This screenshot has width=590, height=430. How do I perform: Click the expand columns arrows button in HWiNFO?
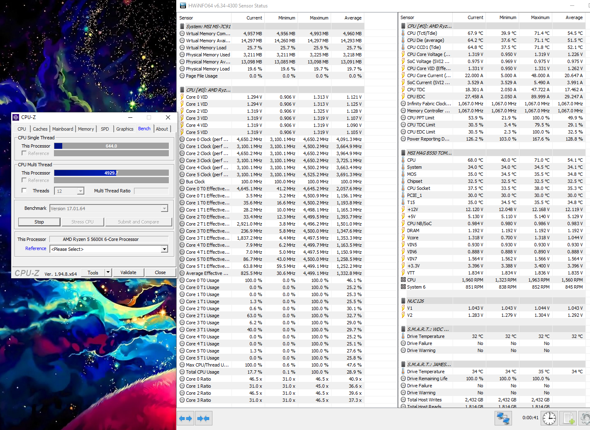(185, 418)
